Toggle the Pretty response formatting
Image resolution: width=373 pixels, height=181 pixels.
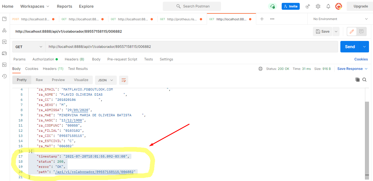coord(21,80)
